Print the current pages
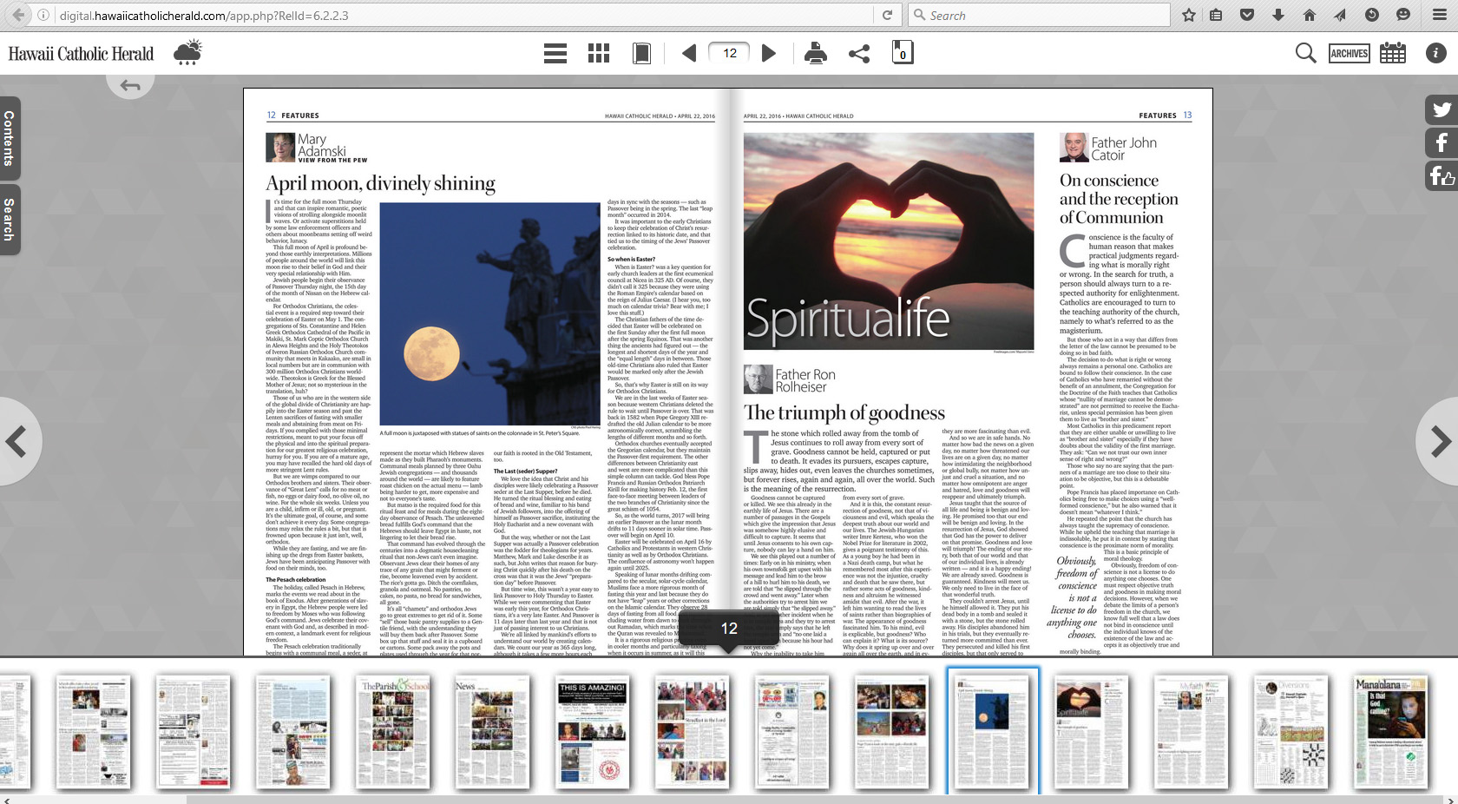This screenshot has width=1458, height=804. pyautogui.click(x=815, y=54)
